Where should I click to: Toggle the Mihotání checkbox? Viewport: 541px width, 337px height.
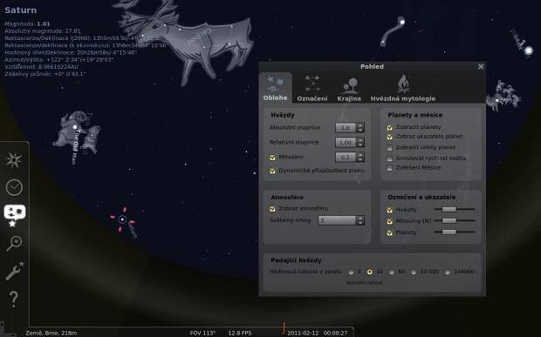[x=272, y=158]
